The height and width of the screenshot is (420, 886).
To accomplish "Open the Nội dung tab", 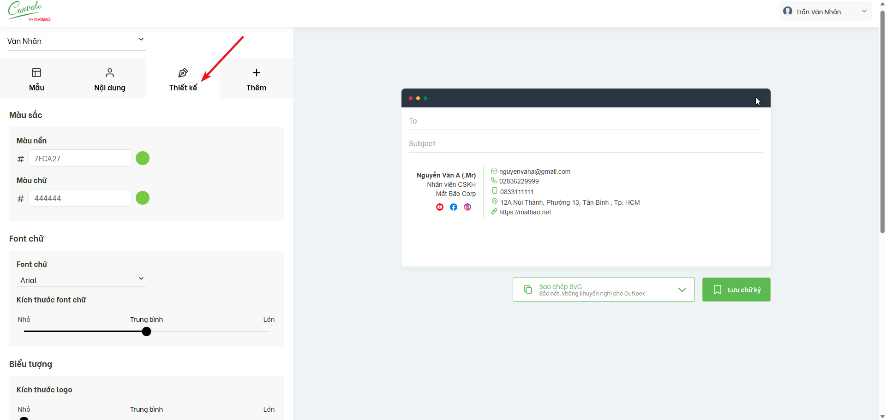I will pyautogui.click(x=110, y=79).
